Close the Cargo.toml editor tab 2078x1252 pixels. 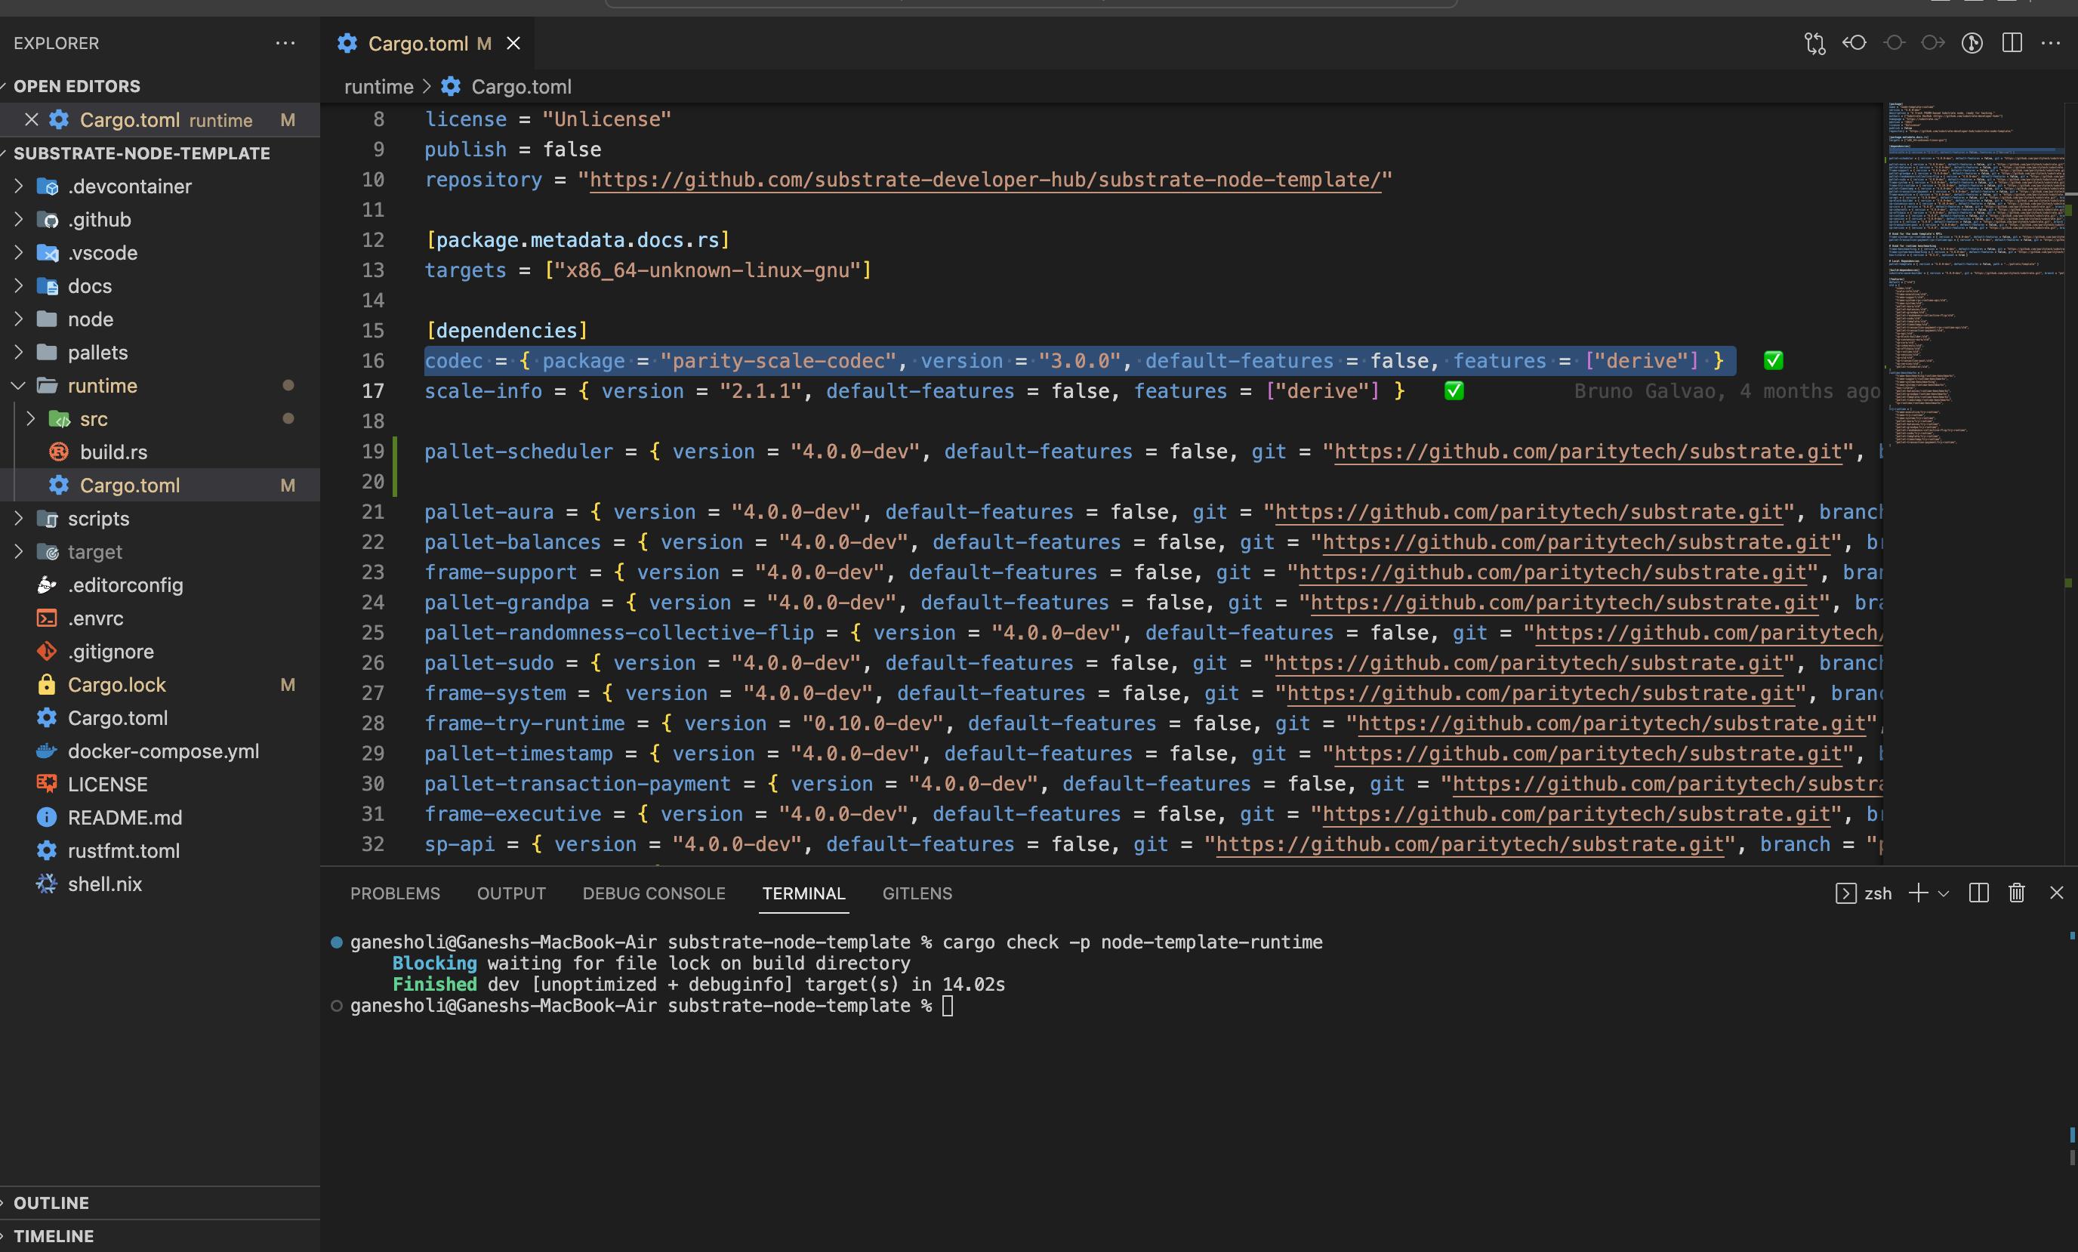(513, 43)
